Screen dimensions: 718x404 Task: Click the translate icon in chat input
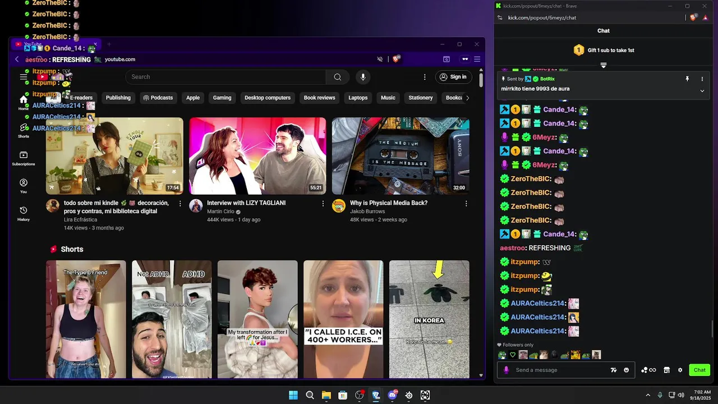(x=614, y=370)
